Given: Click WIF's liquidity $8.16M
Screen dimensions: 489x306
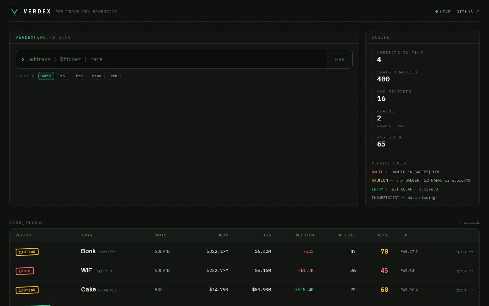Looking at the screenshot, I should click(263, 271).
